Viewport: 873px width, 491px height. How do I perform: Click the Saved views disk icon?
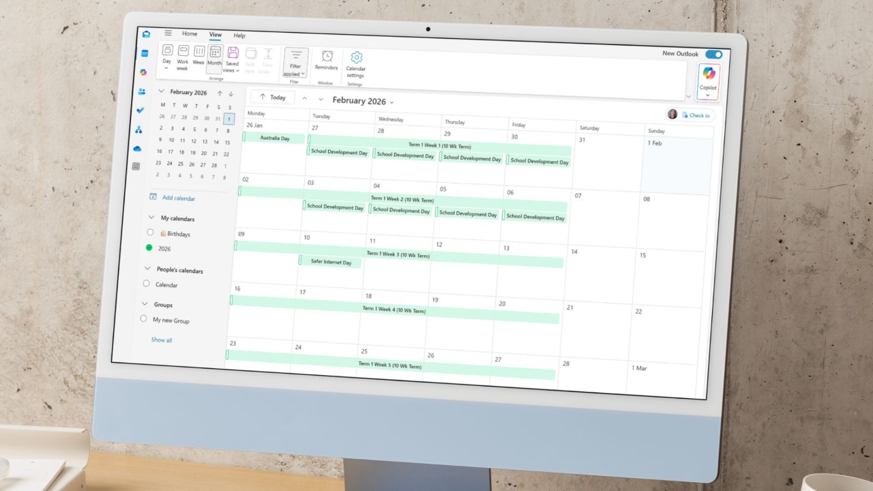coord(233,53)
